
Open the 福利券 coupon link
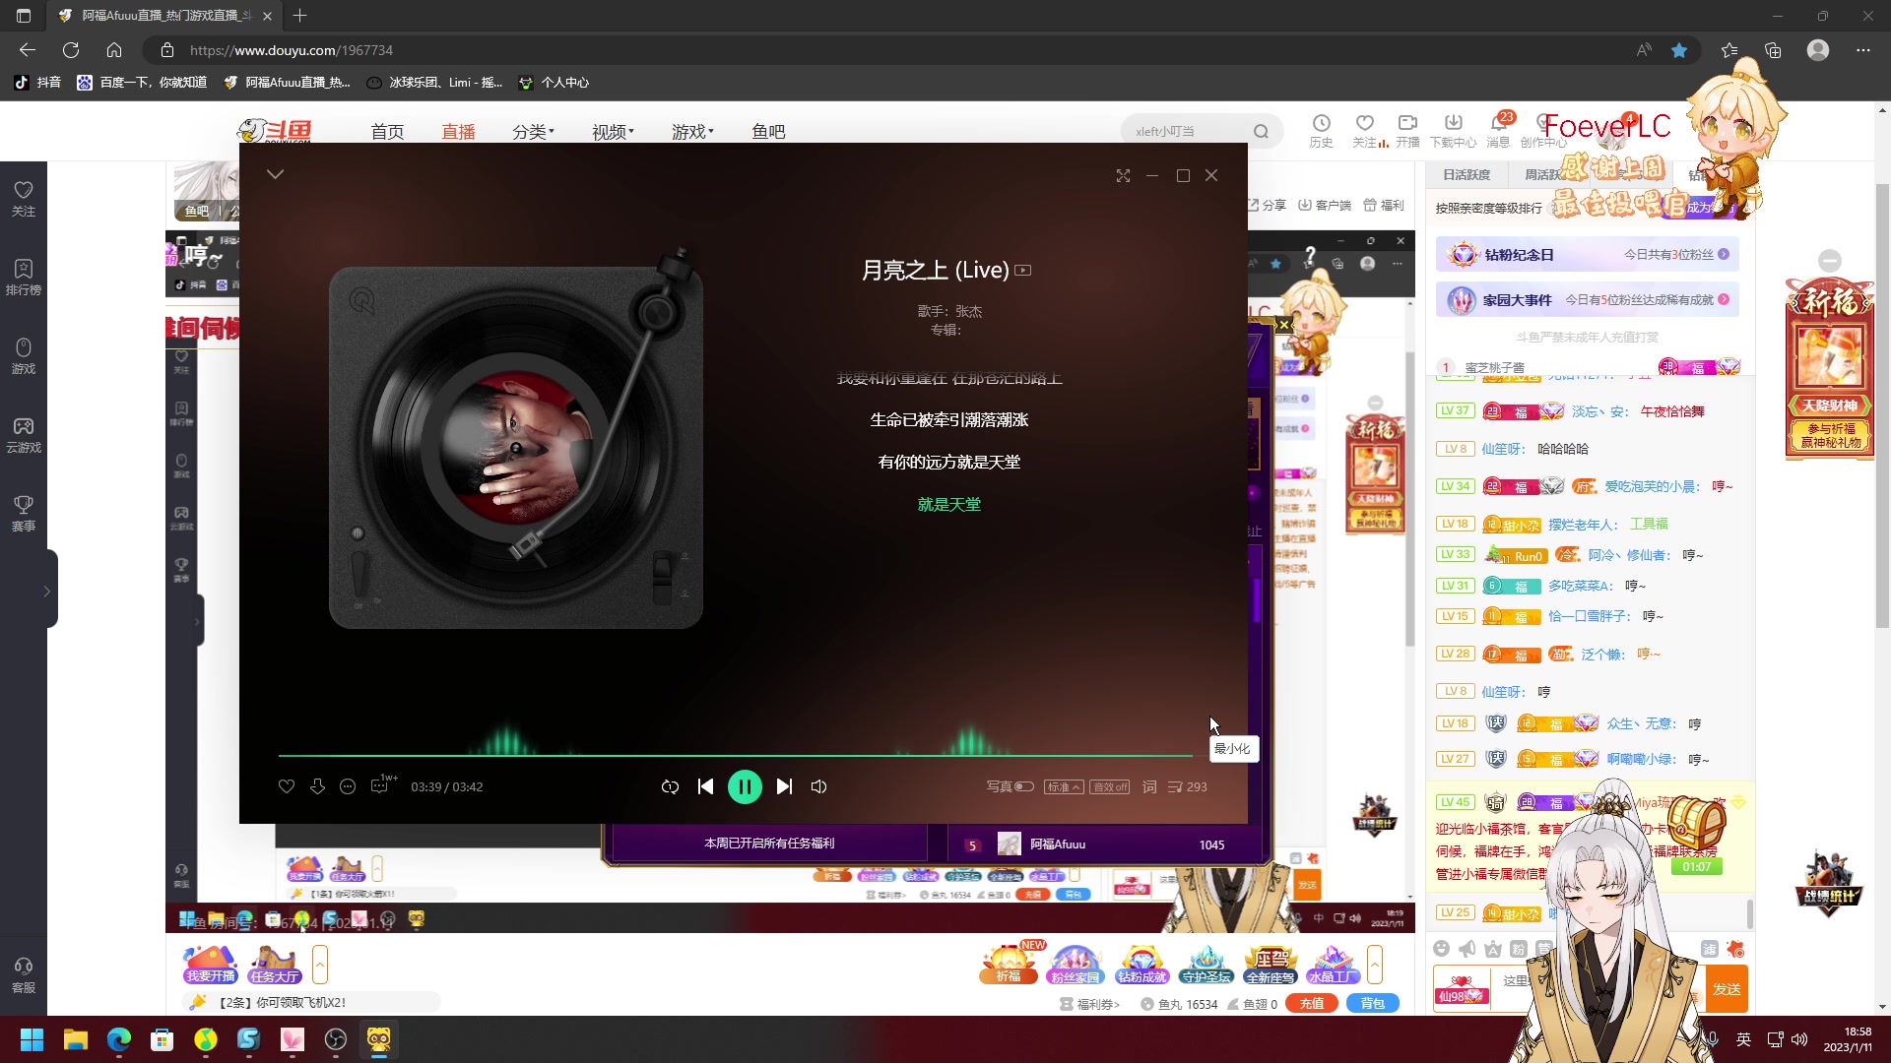(x=1090, y=1004)
